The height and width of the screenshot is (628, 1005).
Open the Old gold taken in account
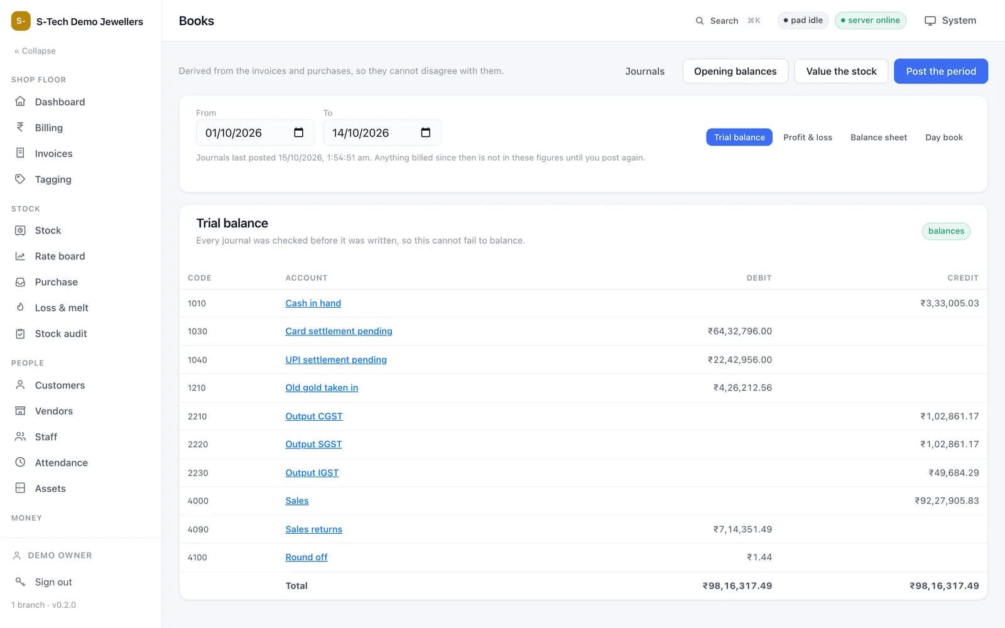click(322, 387)
